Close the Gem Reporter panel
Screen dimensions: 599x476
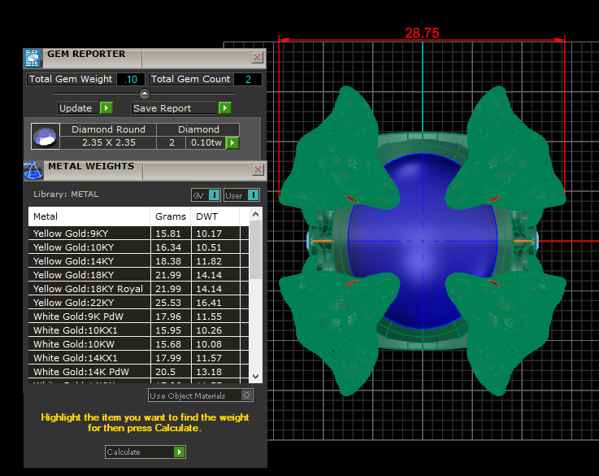(257, 58)
